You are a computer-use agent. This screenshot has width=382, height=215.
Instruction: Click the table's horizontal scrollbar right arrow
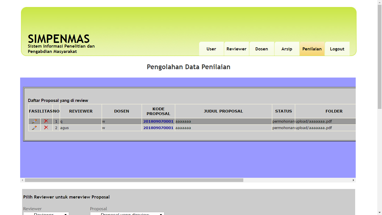pos(353,180)
